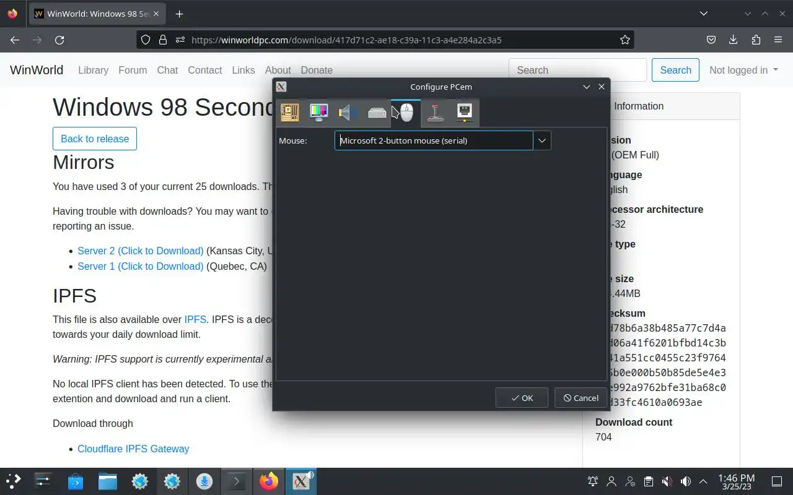This screenshot has width=793, height=495.
Task: Follow the IPFS link in paragraph
Action: [195, 319]
